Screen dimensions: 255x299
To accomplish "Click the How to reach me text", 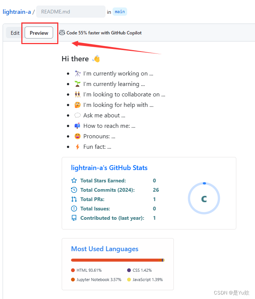I will (x=109, y=126).
